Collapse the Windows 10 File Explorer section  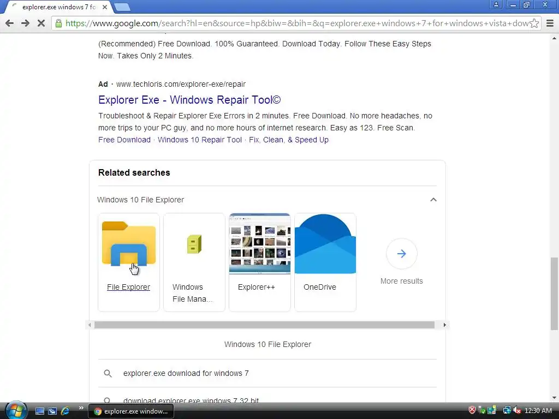click(x=433, y=200)
